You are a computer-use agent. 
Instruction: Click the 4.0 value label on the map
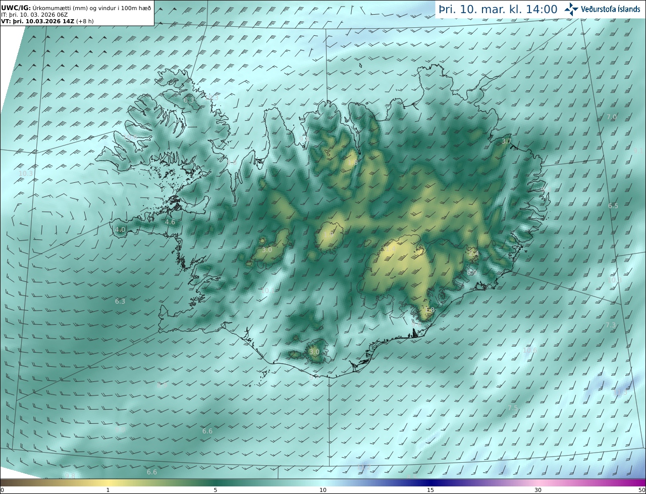click(120, 229)
